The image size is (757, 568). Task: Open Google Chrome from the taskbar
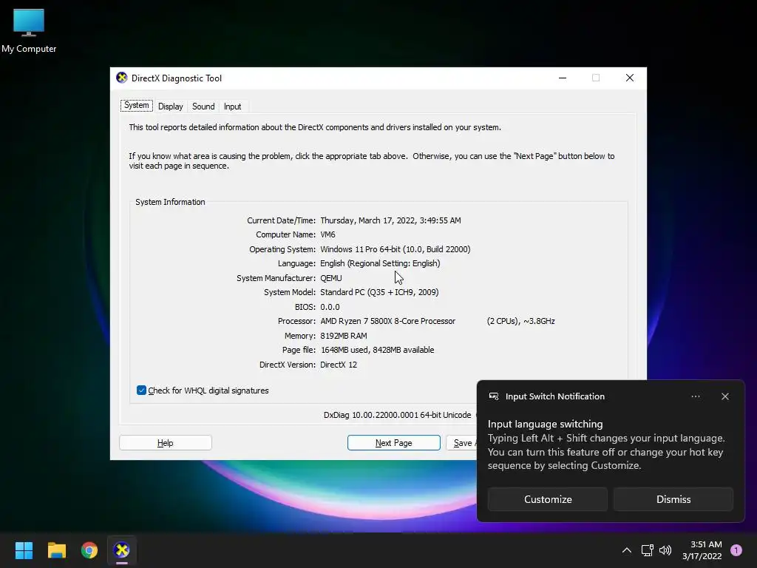(89, 550)
